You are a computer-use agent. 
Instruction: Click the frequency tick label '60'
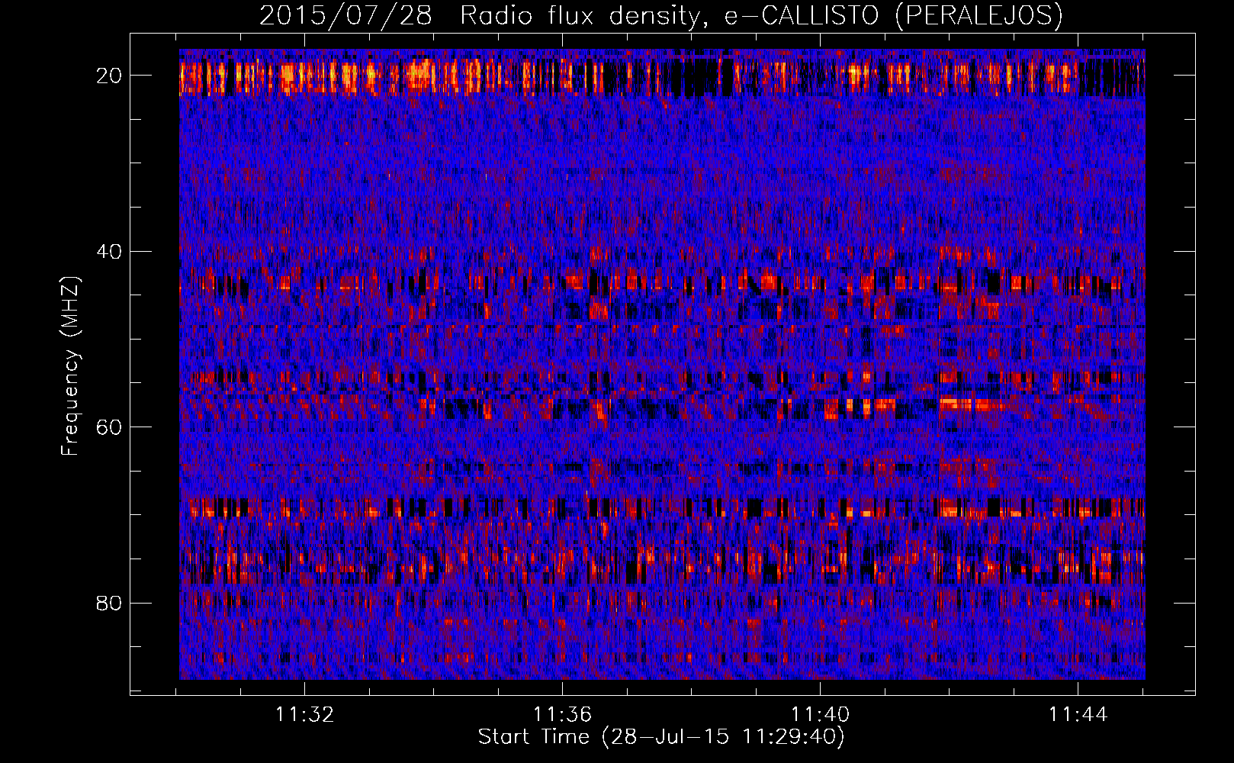tap(110, 427)
